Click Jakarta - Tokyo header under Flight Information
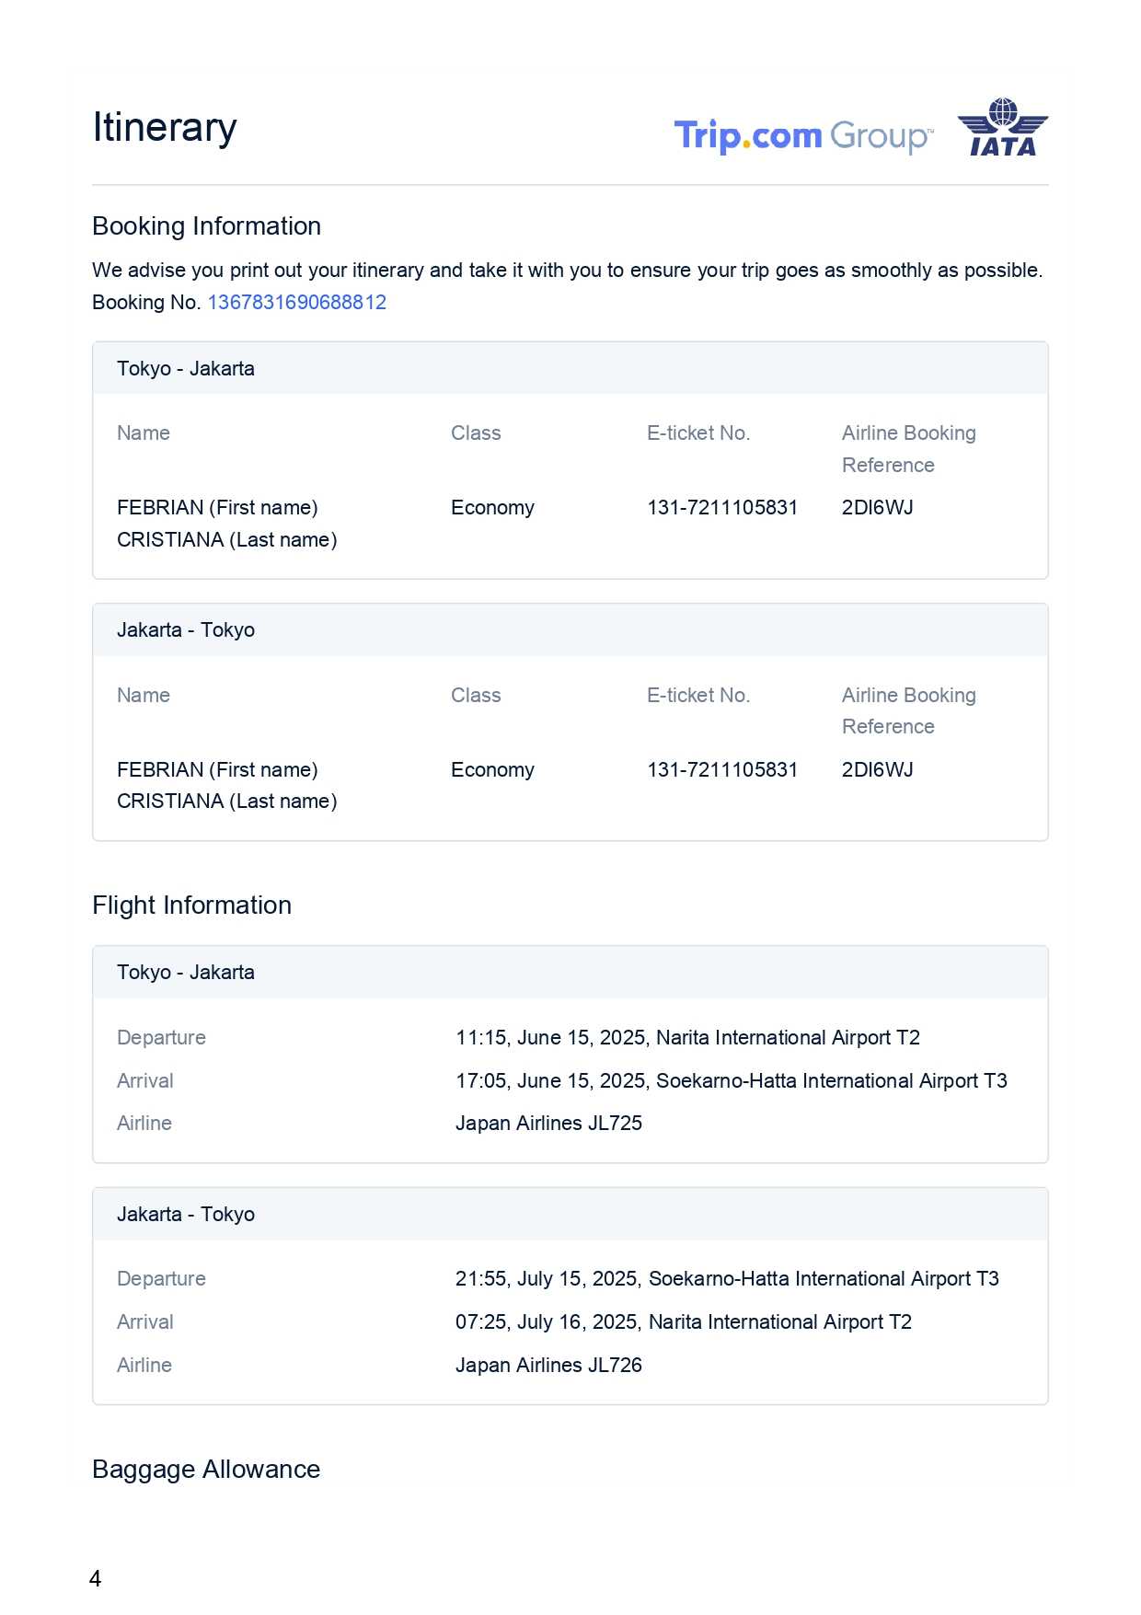Viewport: 1141px width, 1615px height. point(186,1215)
